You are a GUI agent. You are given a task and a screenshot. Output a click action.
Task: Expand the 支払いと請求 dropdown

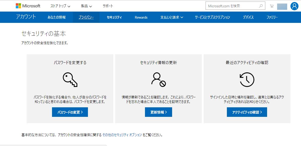click(x=172, y=17)
